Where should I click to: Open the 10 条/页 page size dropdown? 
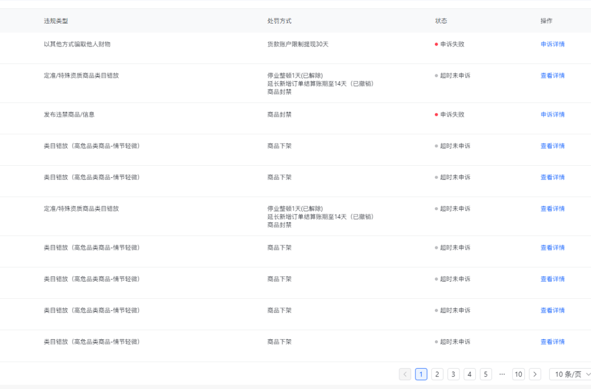570,374
